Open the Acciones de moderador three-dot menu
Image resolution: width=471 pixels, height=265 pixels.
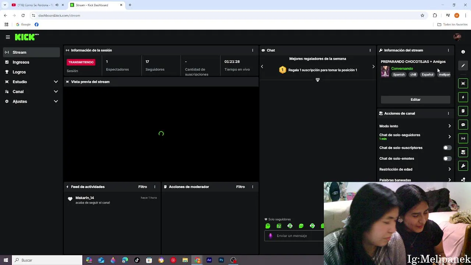click(252, 187)
